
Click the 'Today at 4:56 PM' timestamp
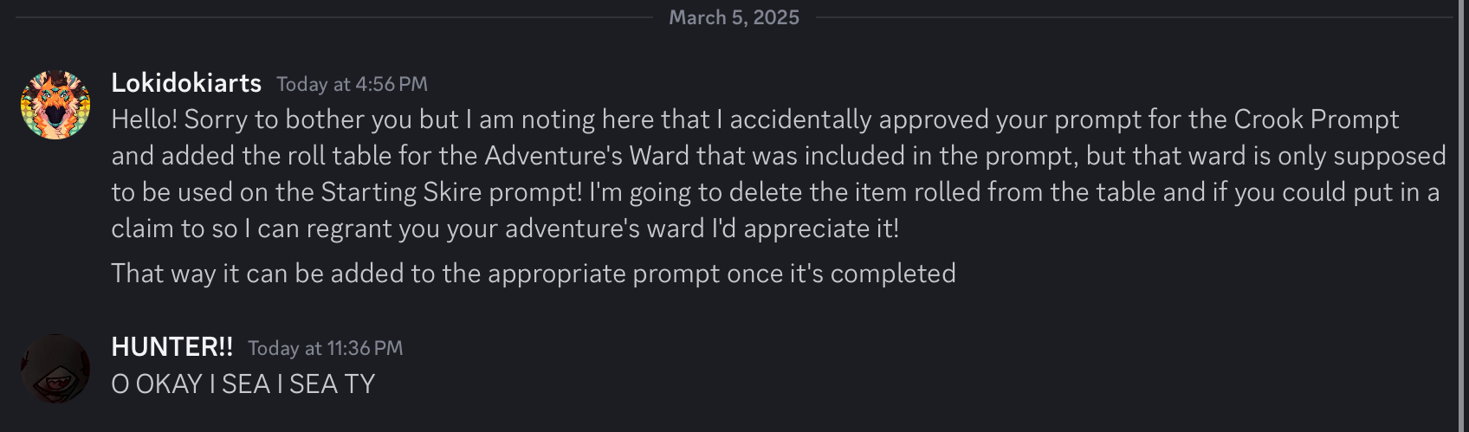click(x=352, y=84)
